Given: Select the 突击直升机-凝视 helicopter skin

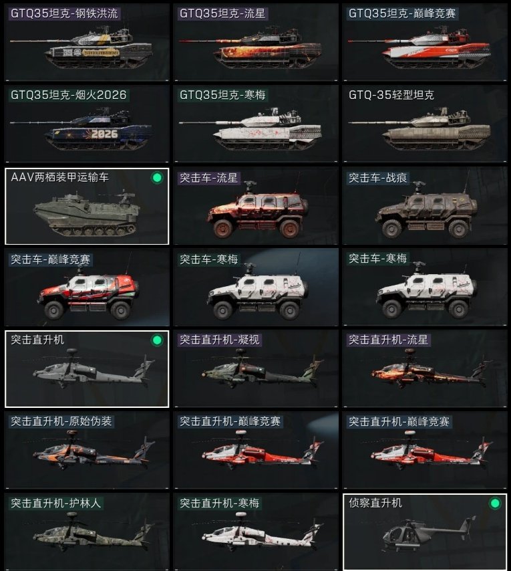Looking at the screenshot, I should tap(256, 368).
